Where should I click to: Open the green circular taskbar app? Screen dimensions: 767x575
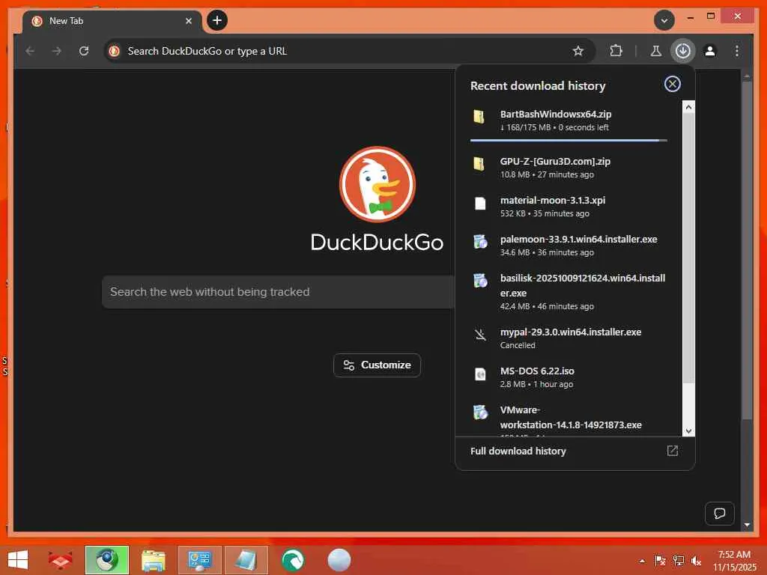coord(293,560)
